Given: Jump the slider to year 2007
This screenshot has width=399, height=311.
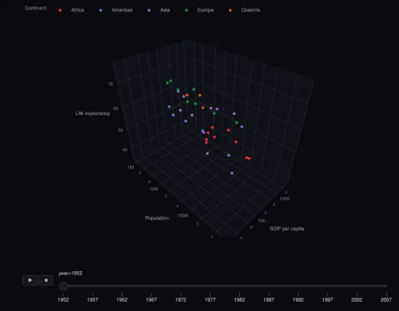Looking at the screenshot, I should [x=386, y=300].
